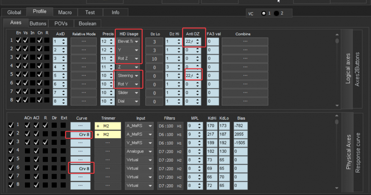The width and height of the screenshot is (371, 195).
Task: Select VC radio option 2
Action: tap(277, 13)
